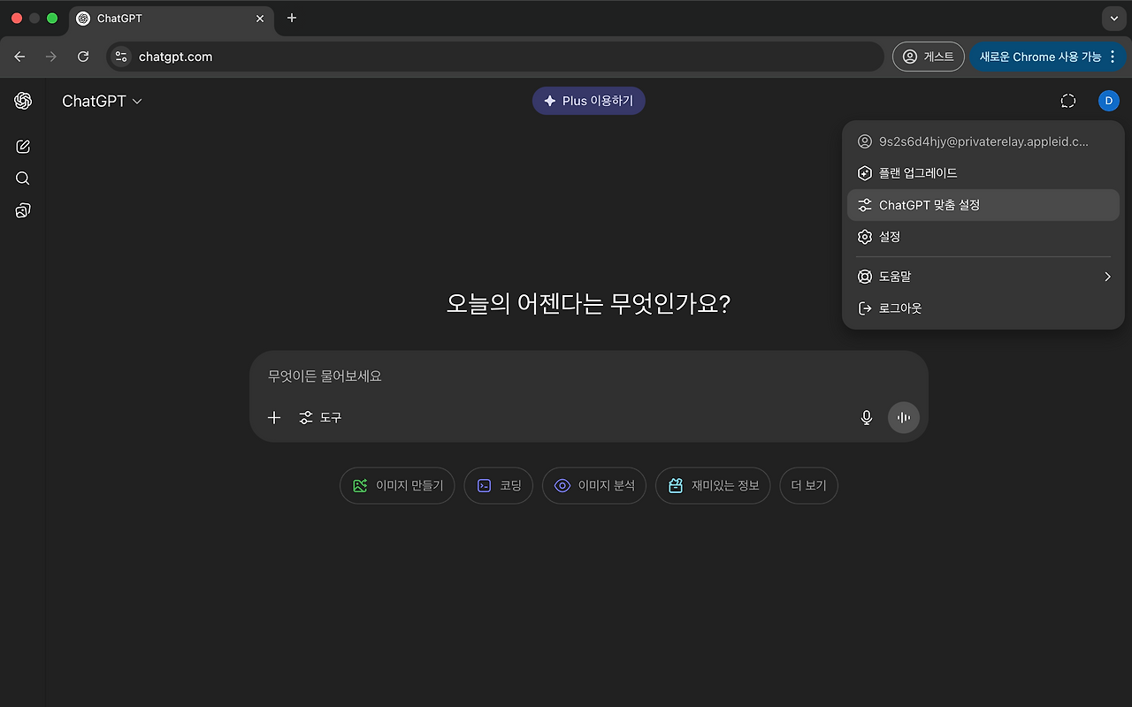Click 새로운 Chrome 사용 가능 update button
The width and height of the screenshot is (1132, 707).
tap(1048, 57)
